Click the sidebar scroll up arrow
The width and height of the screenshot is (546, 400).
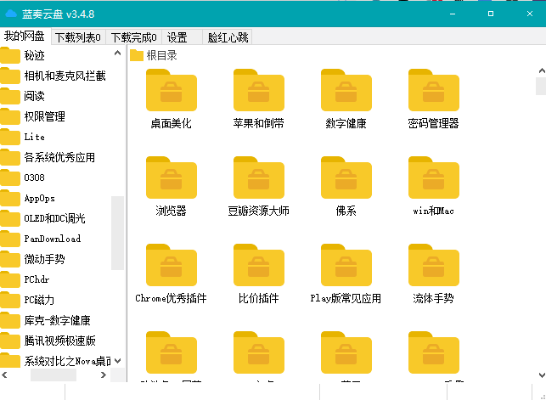point(118,53)
